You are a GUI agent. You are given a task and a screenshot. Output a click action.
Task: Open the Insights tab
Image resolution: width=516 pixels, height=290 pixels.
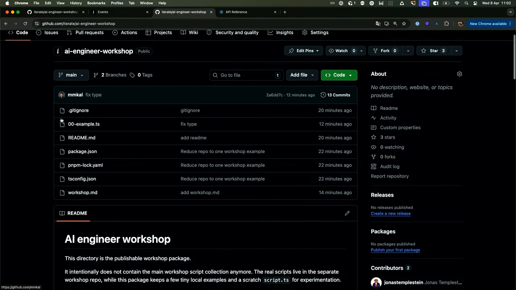click(x=281, y=33)
